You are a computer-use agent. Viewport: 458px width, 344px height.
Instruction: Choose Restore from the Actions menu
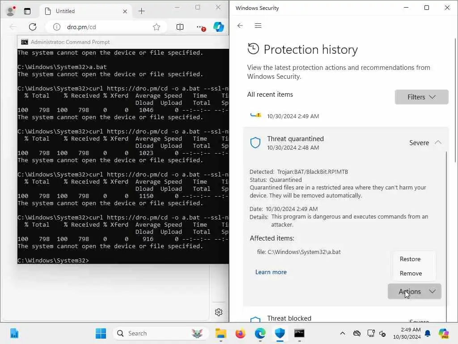(410, 259)
